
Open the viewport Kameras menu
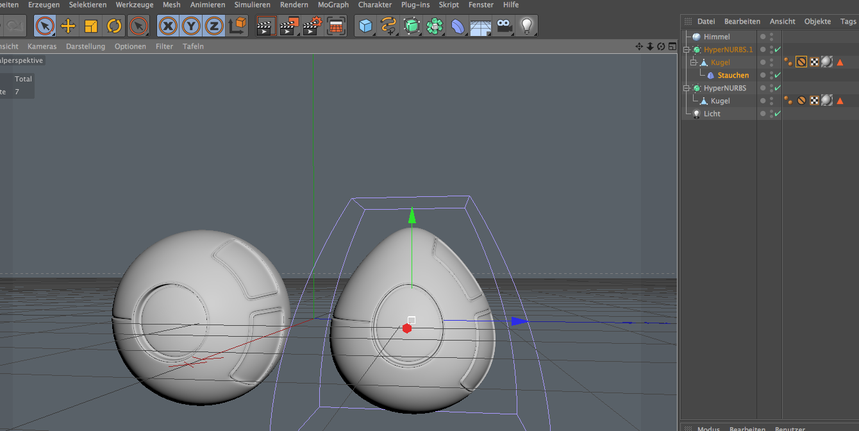[42, 46]
